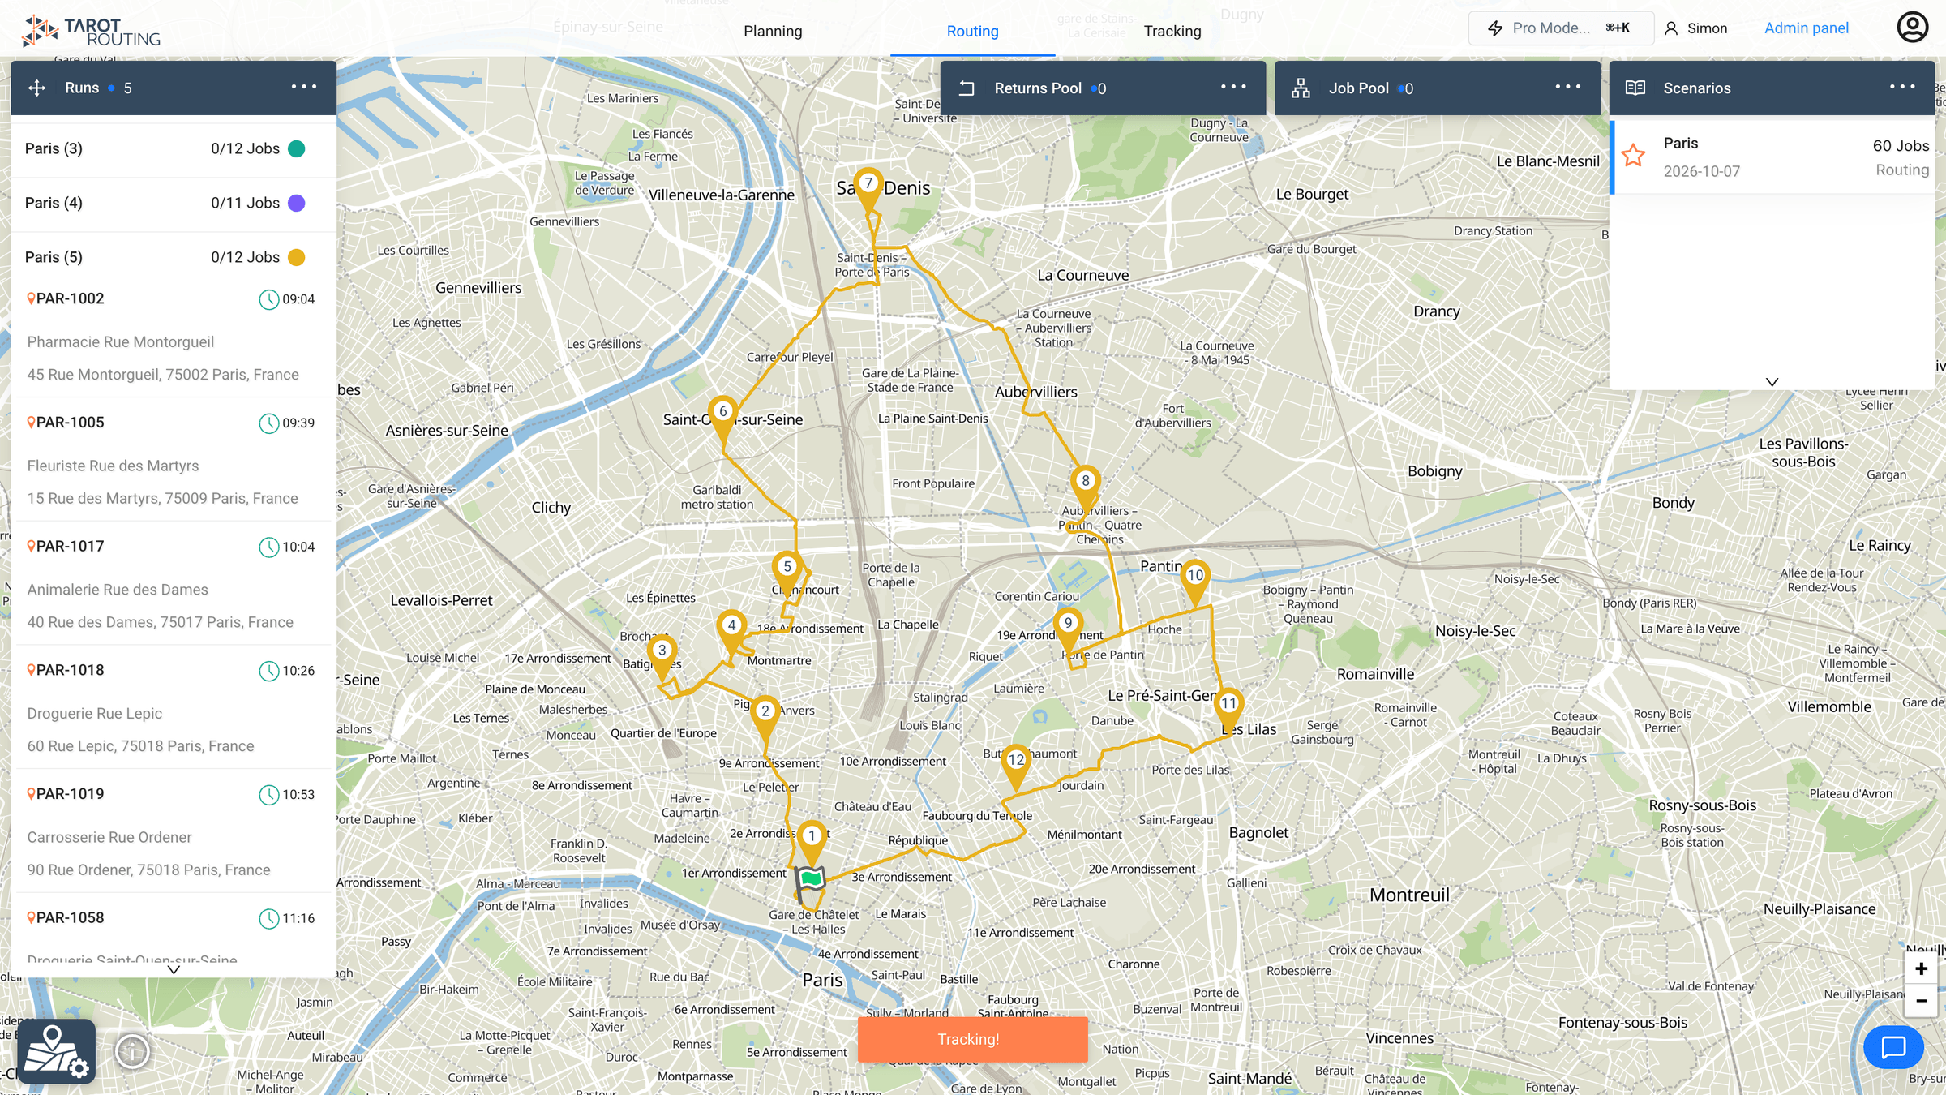Viewport: 1946px width, 1095px height.
Task: Select job PAR-1018 Droguerie Rue Lepic
Action: tap(174, 708)
